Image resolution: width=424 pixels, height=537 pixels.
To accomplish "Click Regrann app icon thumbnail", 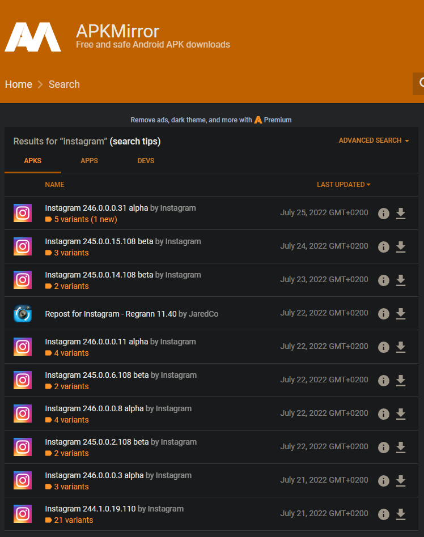I will (23, 313).
